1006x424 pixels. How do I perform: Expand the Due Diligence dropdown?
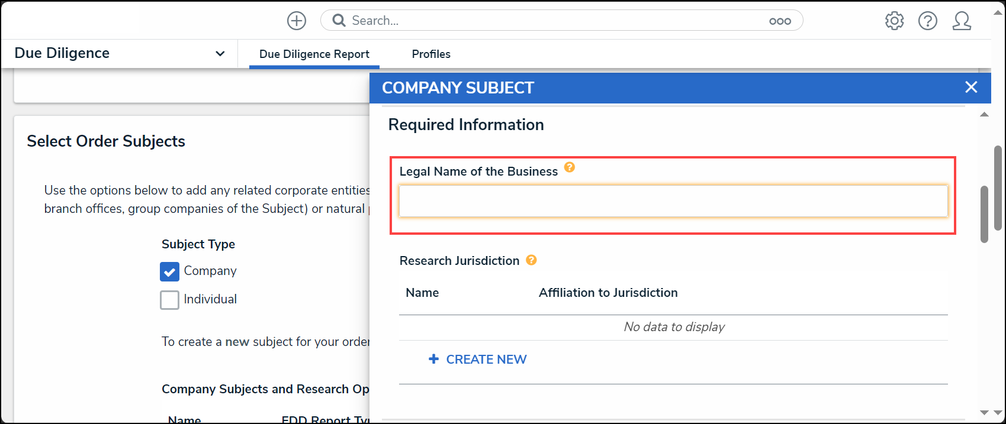[x=119, y=53]
